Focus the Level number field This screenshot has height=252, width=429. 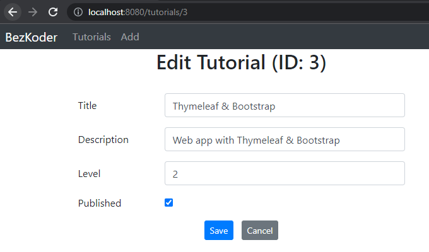pyautogui.click(x=284, y=174)
